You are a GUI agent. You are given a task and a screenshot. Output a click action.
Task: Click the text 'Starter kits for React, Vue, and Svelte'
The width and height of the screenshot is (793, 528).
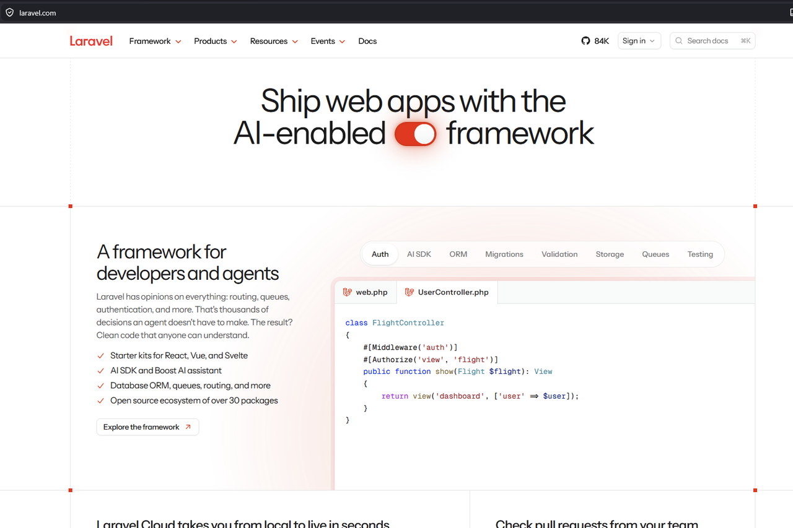(x=179, y=356)
